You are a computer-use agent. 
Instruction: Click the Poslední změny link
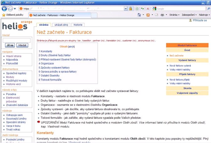point(15,140)
